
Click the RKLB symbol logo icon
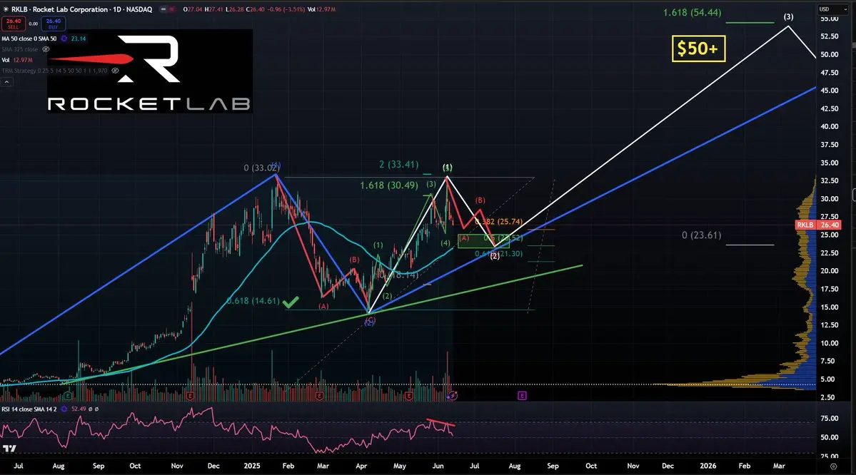[6, 9]
